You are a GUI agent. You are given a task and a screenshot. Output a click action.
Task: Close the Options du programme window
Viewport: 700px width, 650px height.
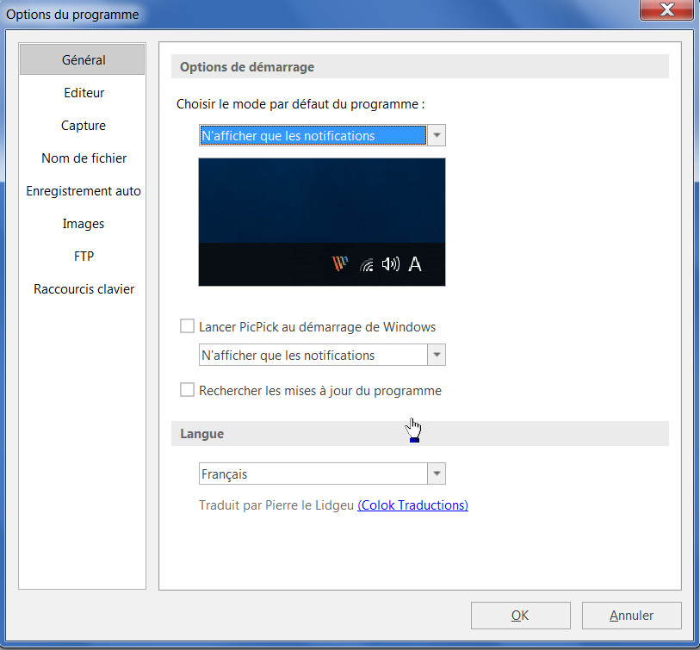(x=666, y=9)
